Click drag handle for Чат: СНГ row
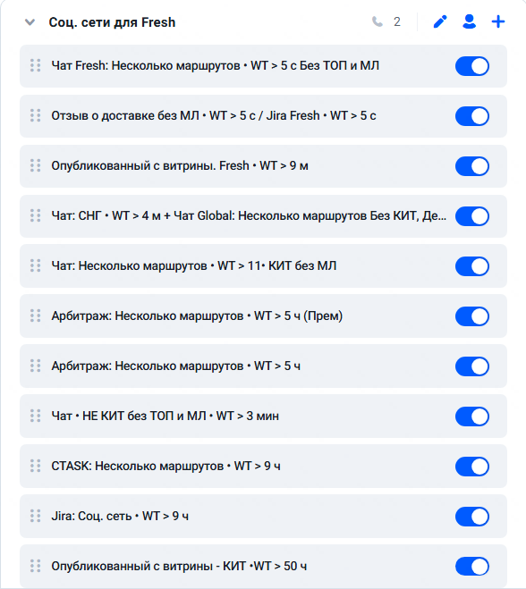The width and height of the screenshot is (526, 589). [36, 215]
